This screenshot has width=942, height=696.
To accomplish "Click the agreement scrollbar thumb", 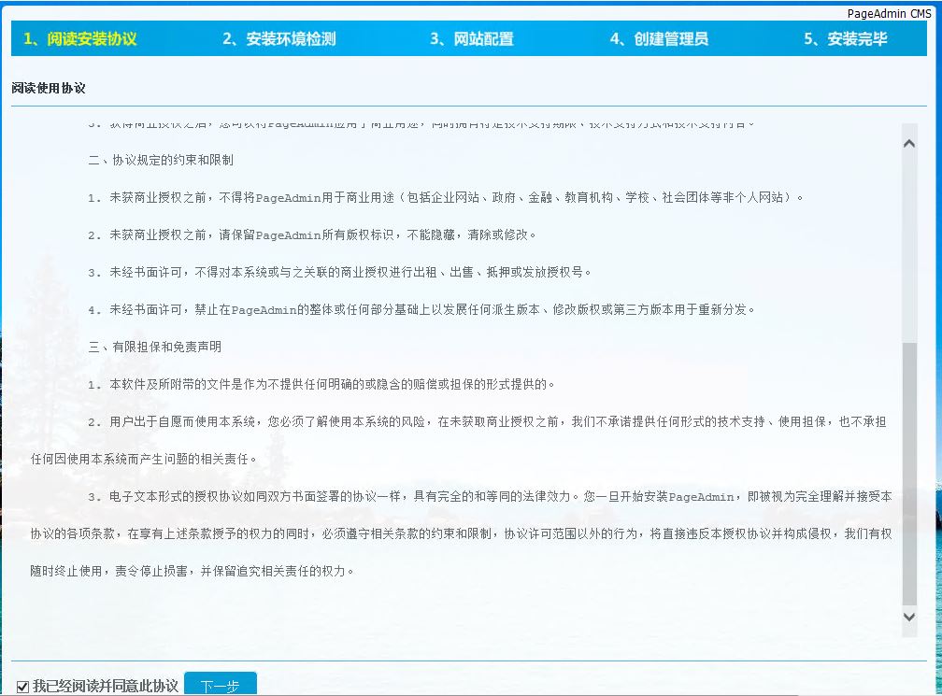I will coord(909,474).
